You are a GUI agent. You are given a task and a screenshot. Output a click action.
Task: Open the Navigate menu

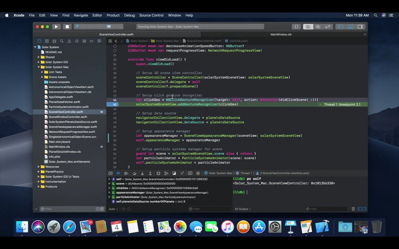81,15
